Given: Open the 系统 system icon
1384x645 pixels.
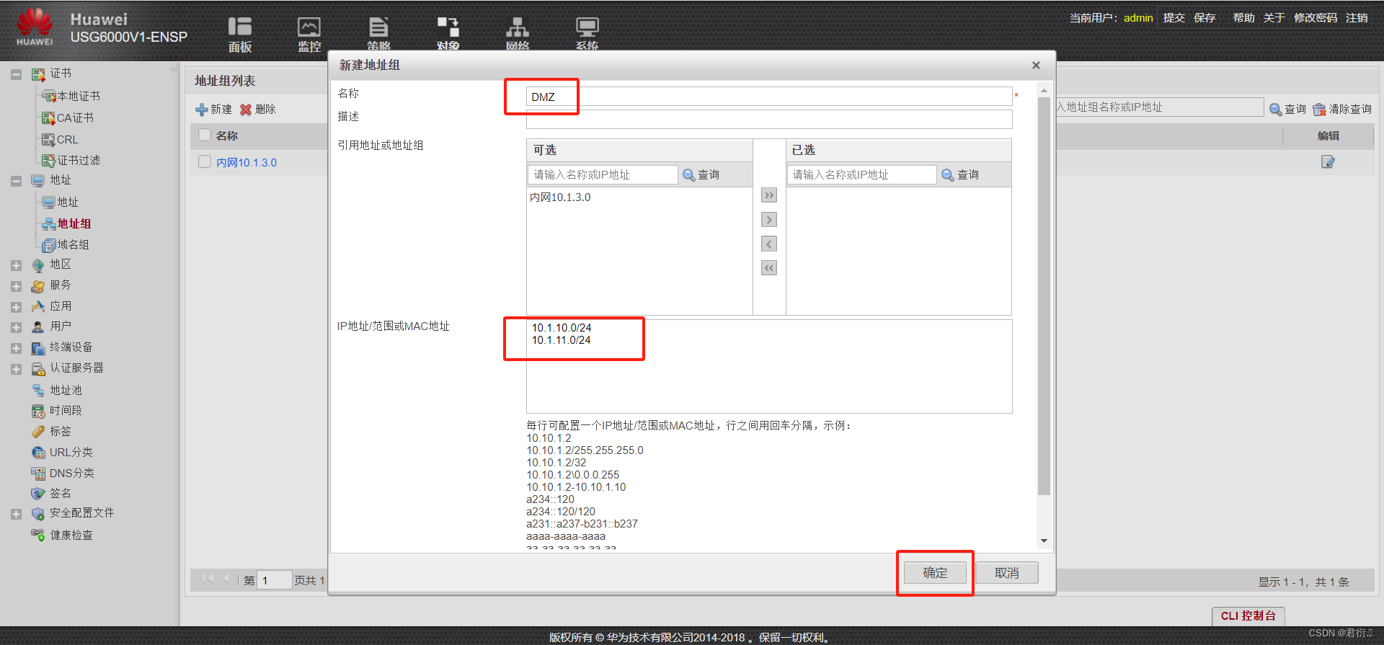Looking at the screenshot, I should 587,35.
